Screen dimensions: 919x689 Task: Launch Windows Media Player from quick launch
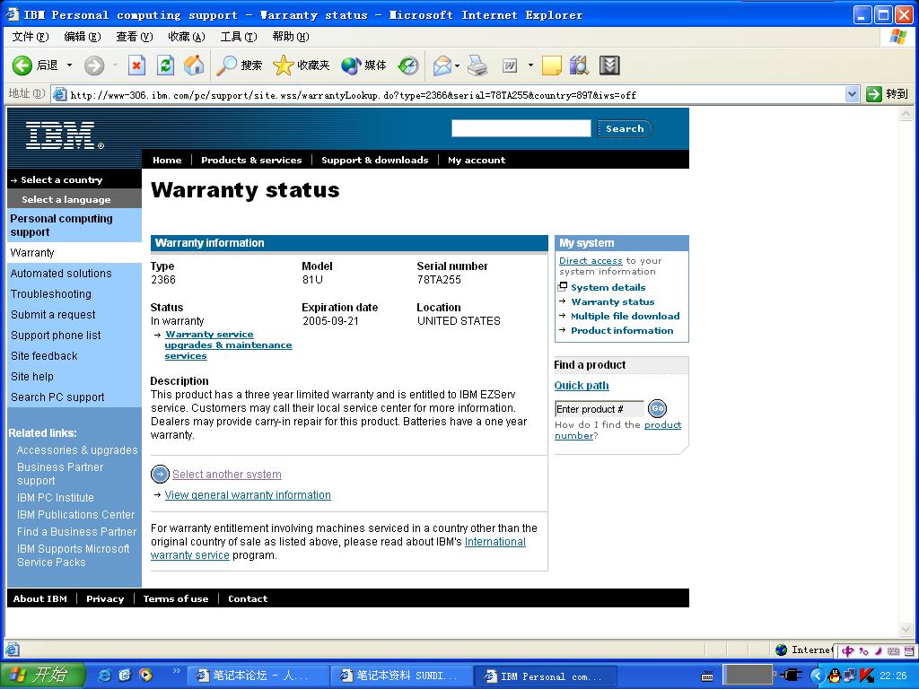pyautogui.click(x=145, y=675)
